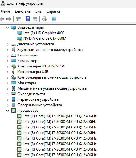
Task: Expand Мыши и иные указывающие устройства
Action: tap(7, 89)
